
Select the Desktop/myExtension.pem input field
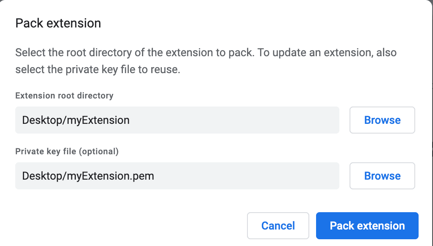[x=177, y=176]
